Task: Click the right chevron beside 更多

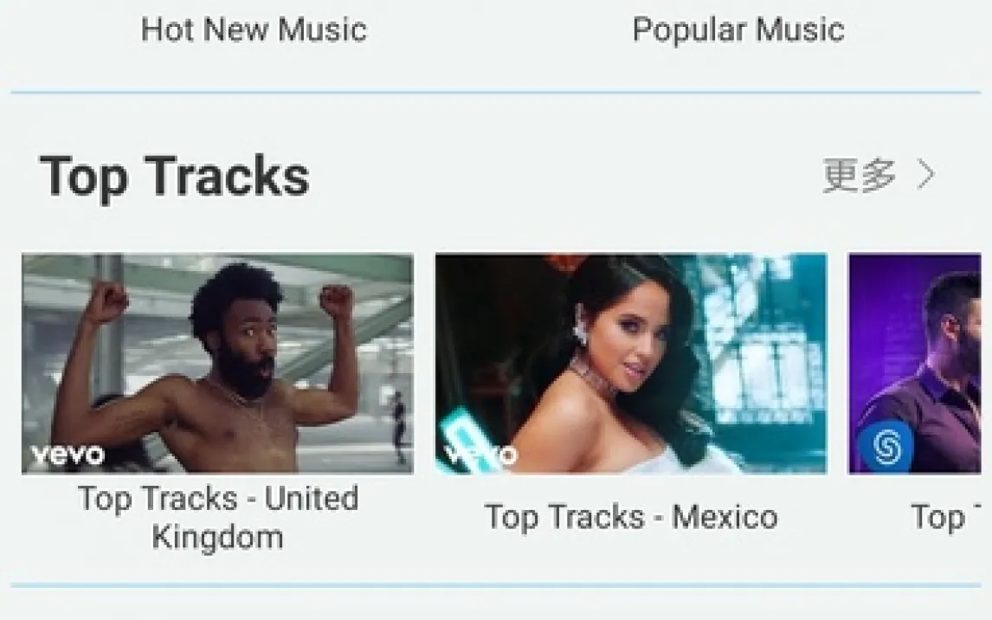Action: click(x=926, y=175)
